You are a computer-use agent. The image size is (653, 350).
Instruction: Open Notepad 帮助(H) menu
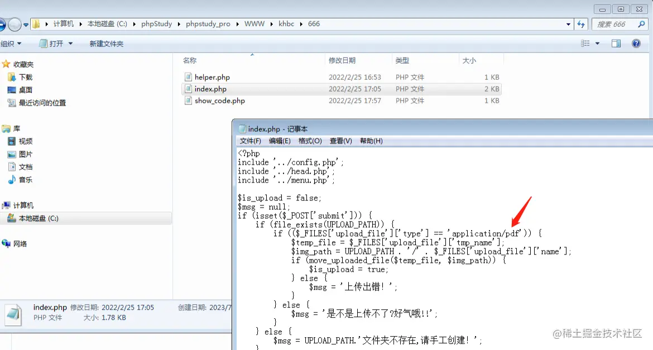click(x=371, y=141)
